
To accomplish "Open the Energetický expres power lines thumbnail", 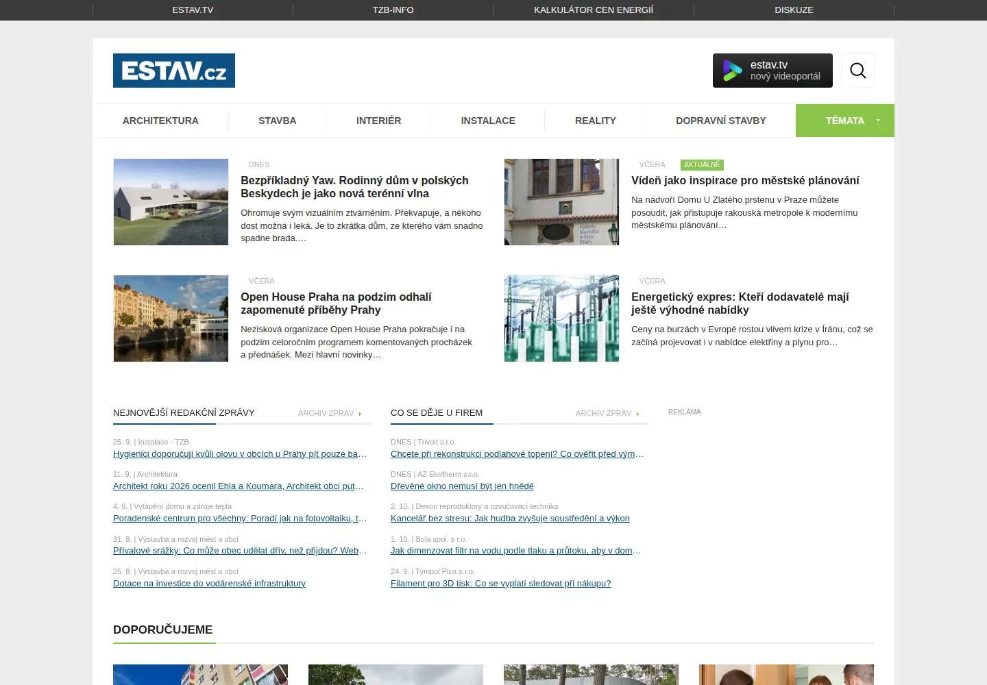I will point(561,319).
